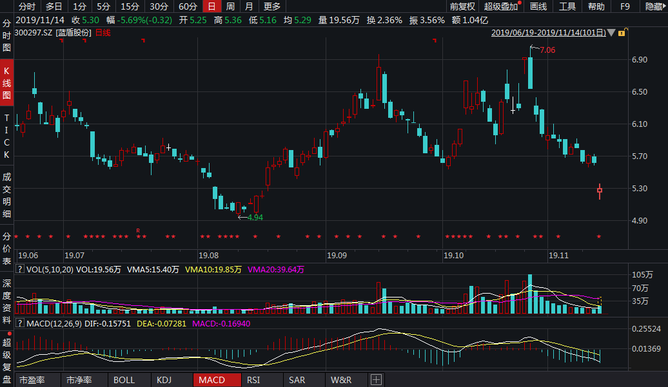Click the DIF:-0.15751 value

coord(108,324)
